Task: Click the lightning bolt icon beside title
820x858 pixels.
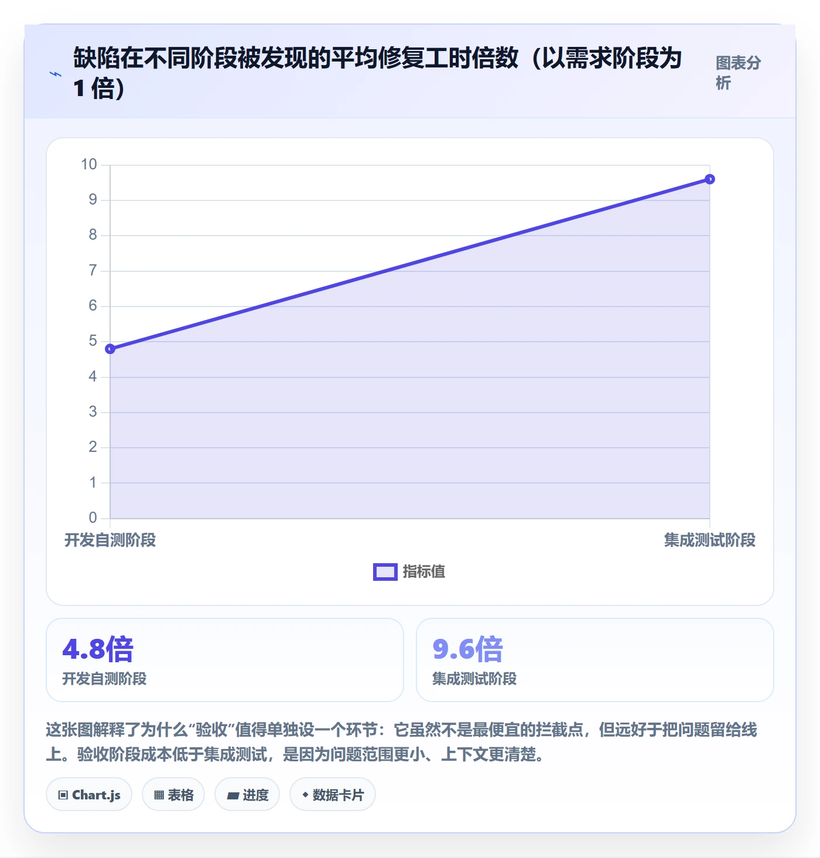Action: (56, 74)
